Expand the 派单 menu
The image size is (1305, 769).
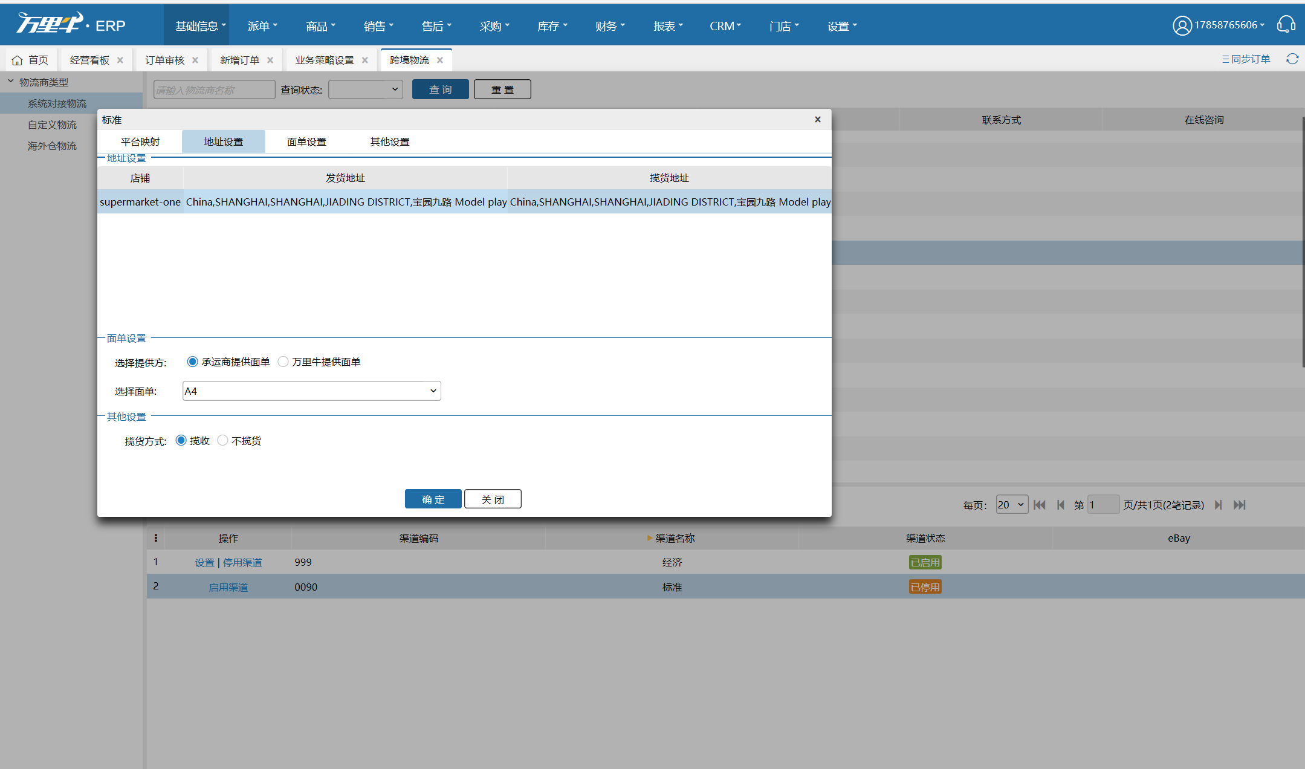262,26
